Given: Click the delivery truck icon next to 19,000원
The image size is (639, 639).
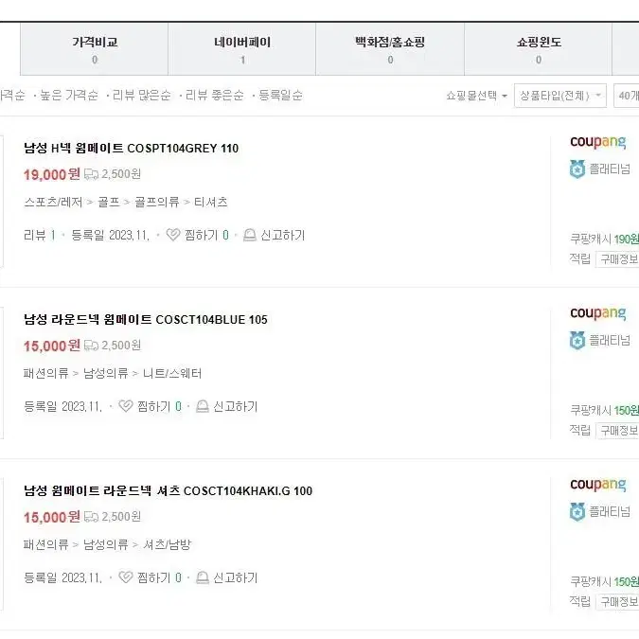Looking at the screenshot, I should click(91, 174).
